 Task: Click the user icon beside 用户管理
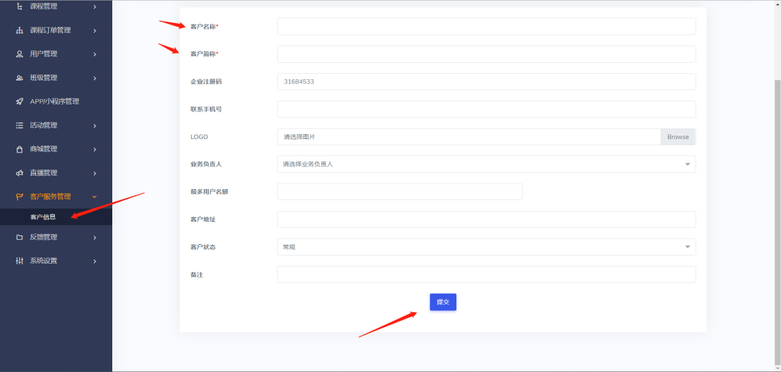[x=20, y=54]
